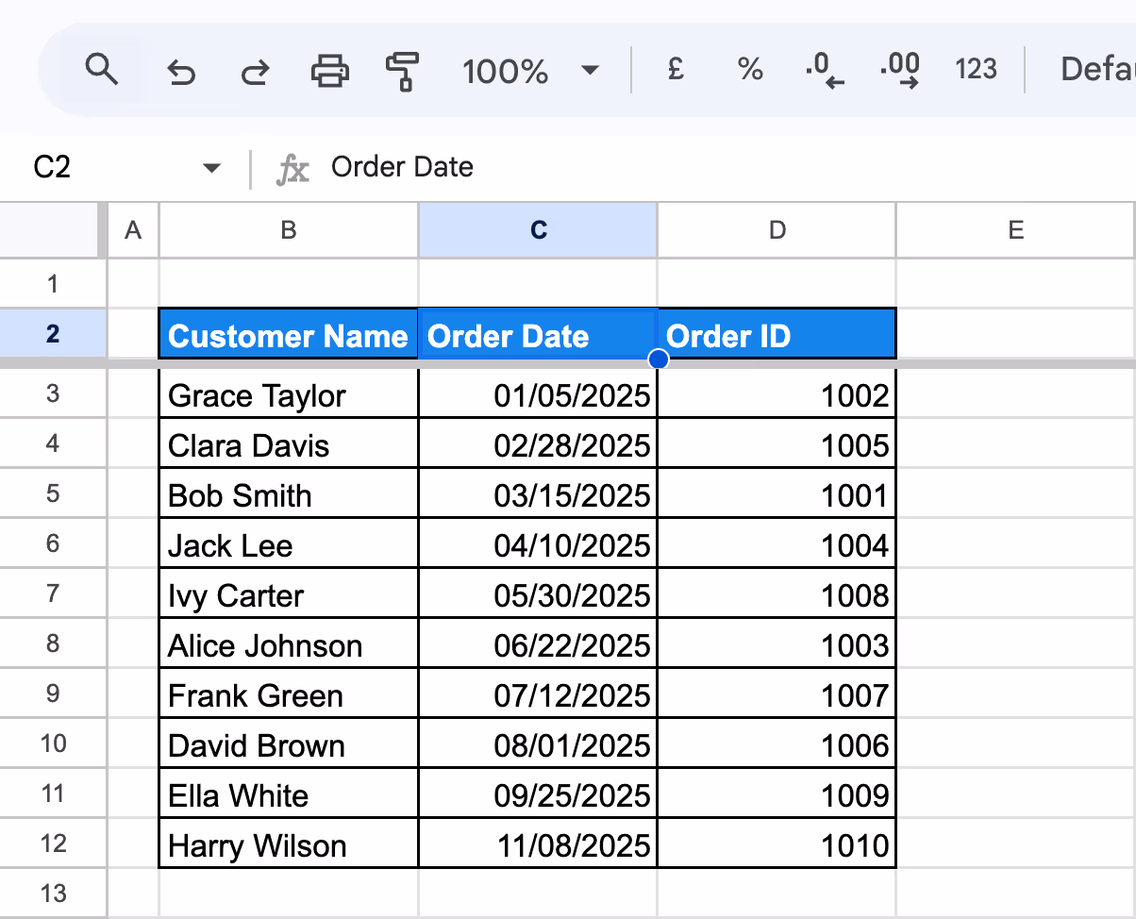Viewport: 1136px width, 919px height.
Task: Open the Search icon in toolbar
Action: pyautogui.click(x=102, y=69)
